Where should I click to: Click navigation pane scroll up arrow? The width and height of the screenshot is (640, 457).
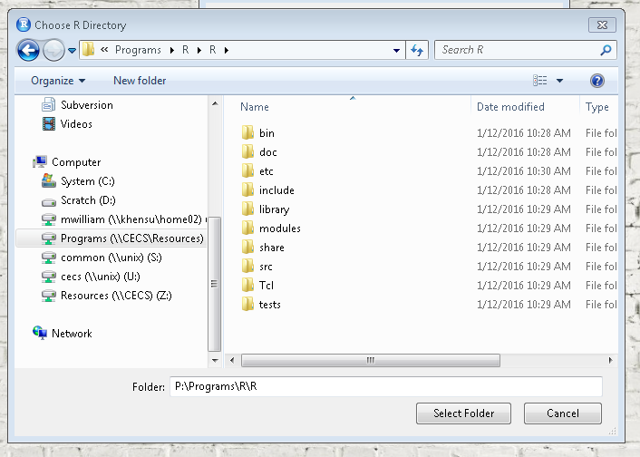coord(215,103)
